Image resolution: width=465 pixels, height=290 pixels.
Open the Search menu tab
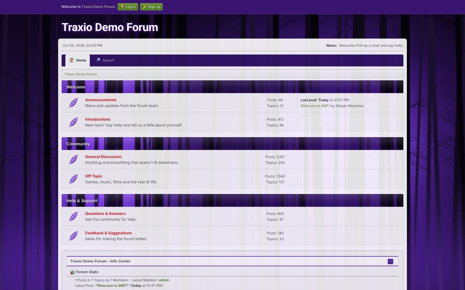[105, 60]
